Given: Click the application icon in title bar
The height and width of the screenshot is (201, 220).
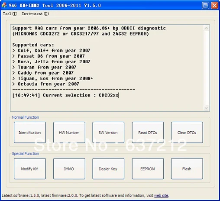Looking at the screenshot, I should (x=4, y=5).
